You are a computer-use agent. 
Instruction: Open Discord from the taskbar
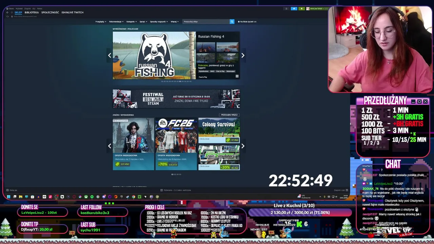pyautogui.click(x=104, y=197)
